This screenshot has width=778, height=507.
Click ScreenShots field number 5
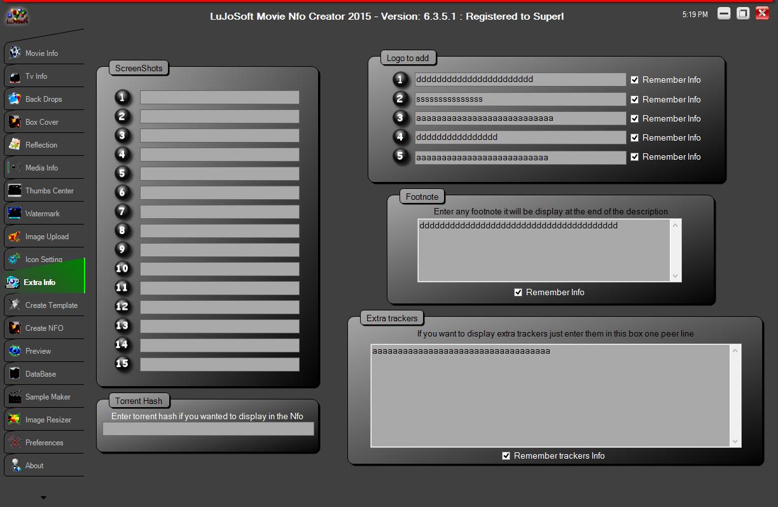[219, 174]
